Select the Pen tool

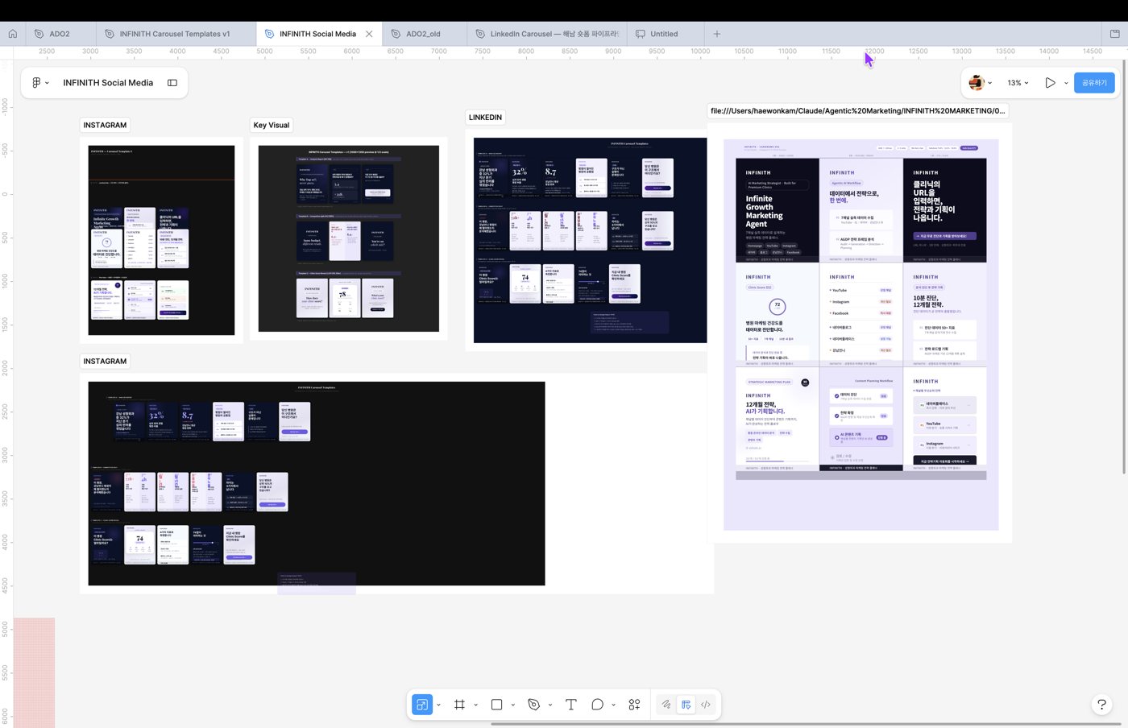[x=533, y=705]
